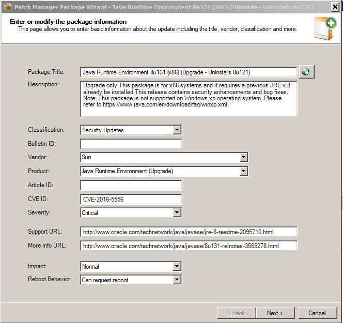Image resolution: width=343 pixels, height=323 pixels.
Task: Click the globe icon next to Package Title
Action: tap(306, 72)
